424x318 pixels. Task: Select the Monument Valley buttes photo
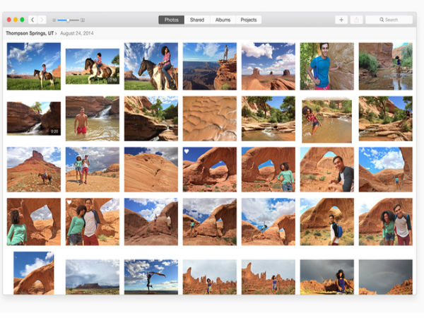269,66
